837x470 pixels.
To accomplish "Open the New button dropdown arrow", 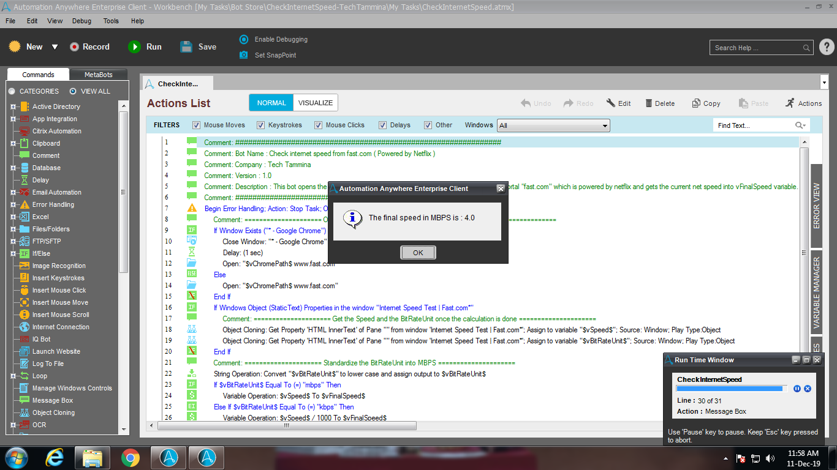I will [x=55, y=47].
